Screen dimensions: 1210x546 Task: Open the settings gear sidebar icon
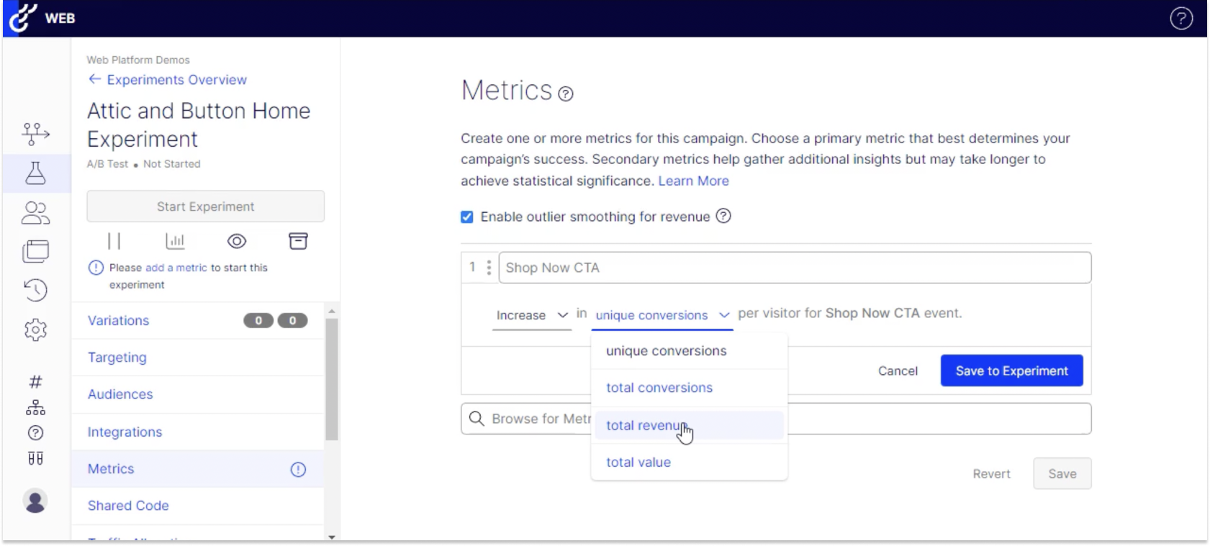point(35,330)
